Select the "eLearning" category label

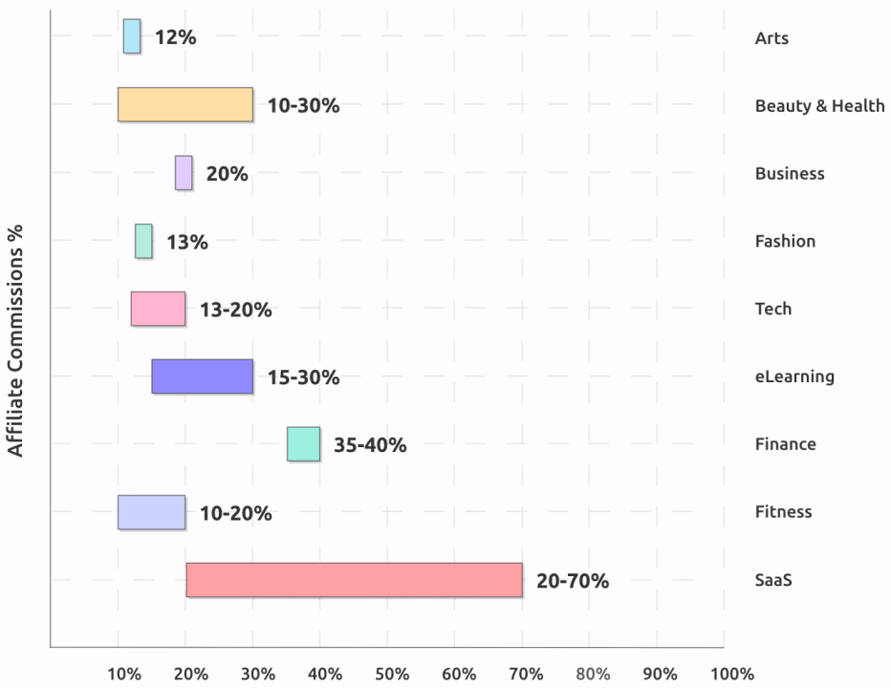pyautogui.click(x=794, y=376)
